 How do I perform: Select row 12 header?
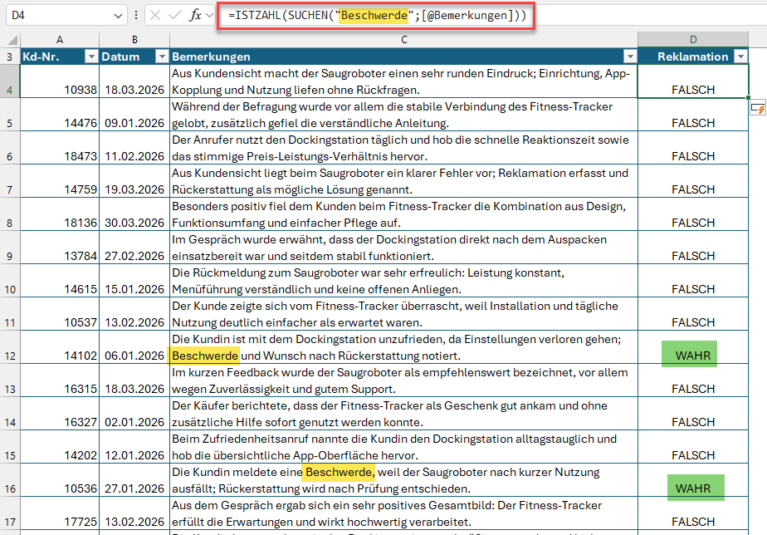tap(10, 347)
